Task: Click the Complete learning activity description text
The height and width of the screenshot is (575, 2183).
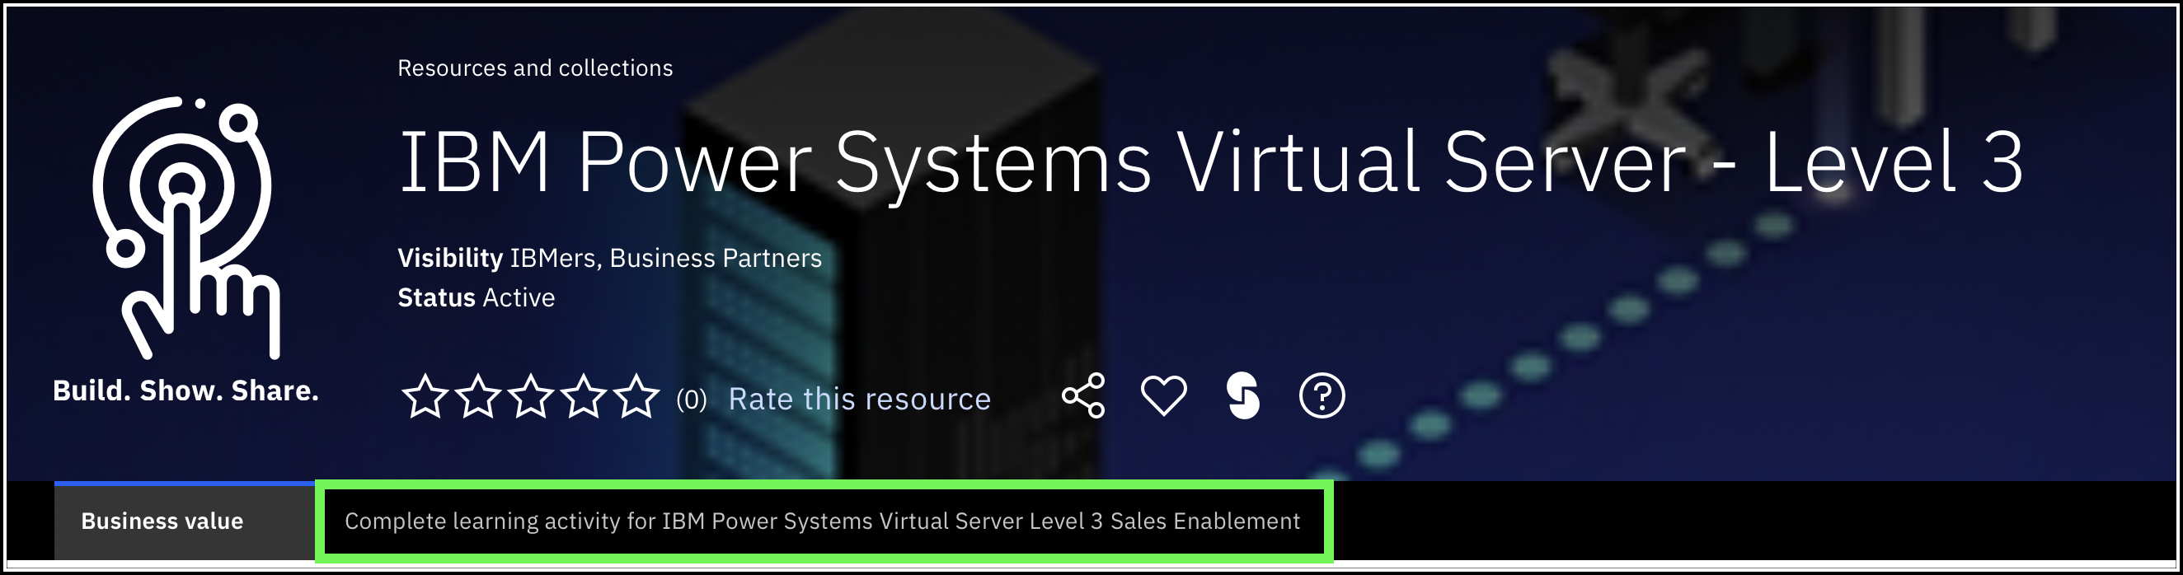Action: (822, 521)
